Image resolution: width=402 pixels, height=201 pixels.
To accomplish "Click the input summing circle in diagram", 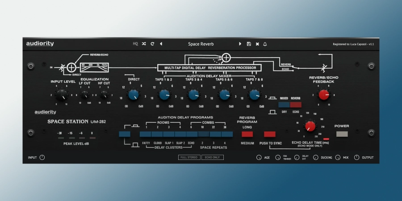I will tap(71, 67).
